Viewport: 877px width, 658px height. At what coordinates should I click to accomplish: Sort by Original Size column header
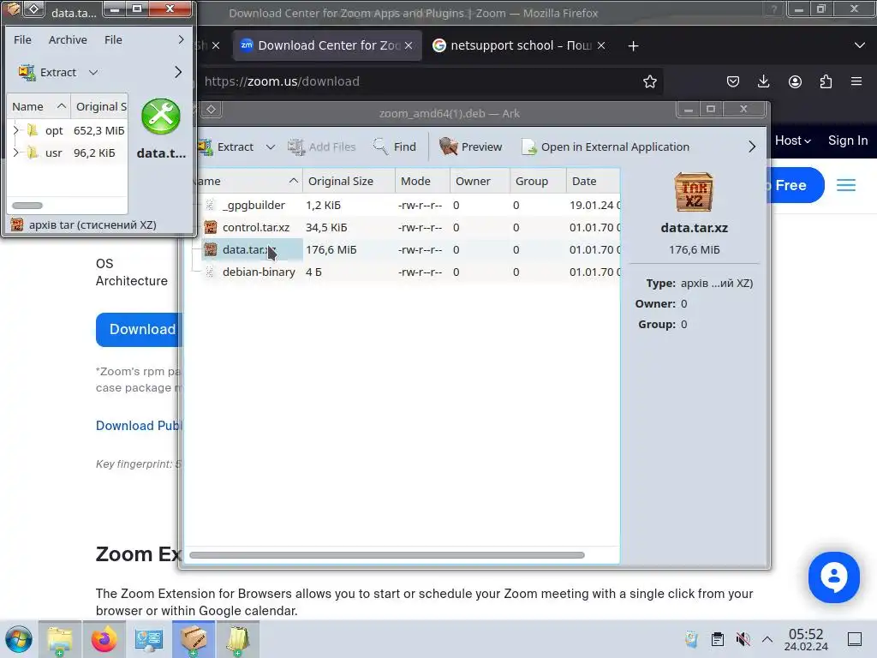point(349,182)
